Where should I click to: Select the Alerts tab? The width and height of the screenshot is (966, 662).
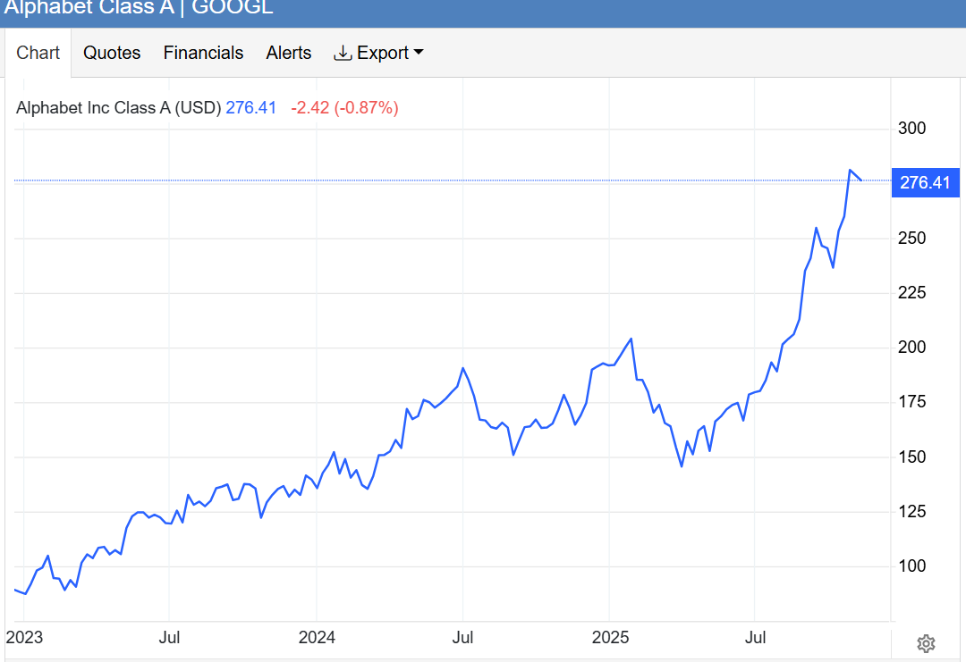coord(289,53)
